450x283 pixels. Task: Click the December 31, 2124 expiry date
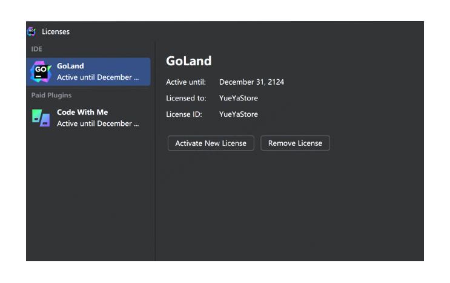251,82
